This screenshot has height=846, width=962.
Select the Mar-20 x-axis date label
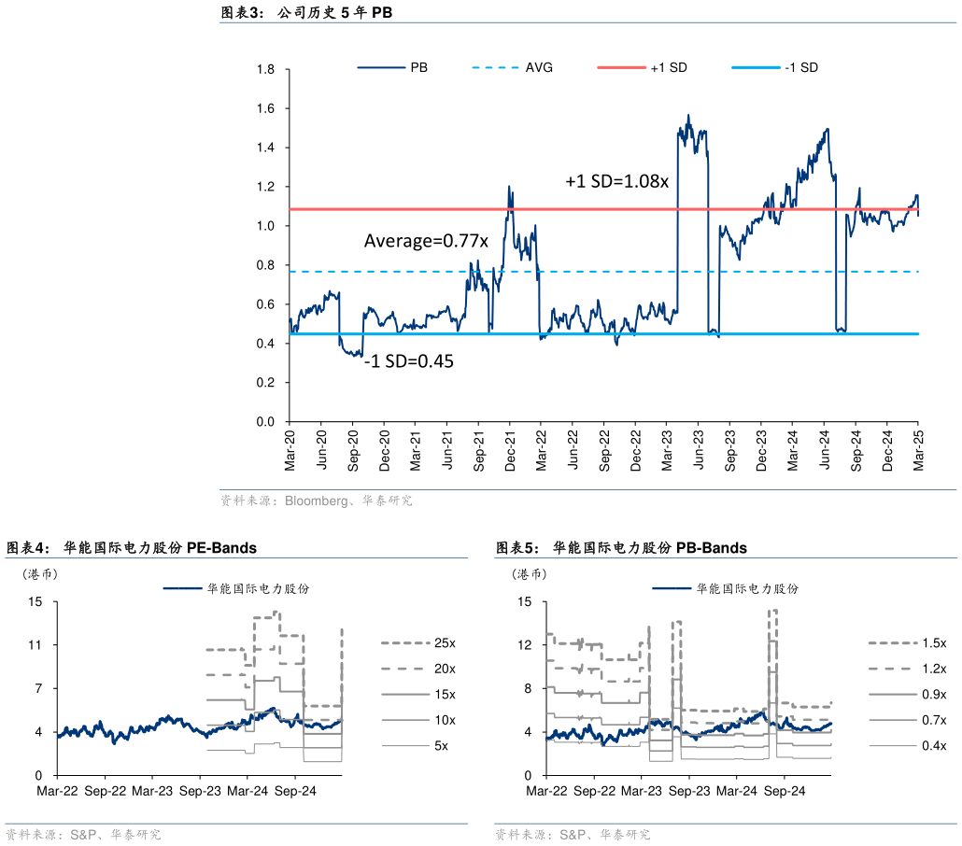(x=290, y=449)
